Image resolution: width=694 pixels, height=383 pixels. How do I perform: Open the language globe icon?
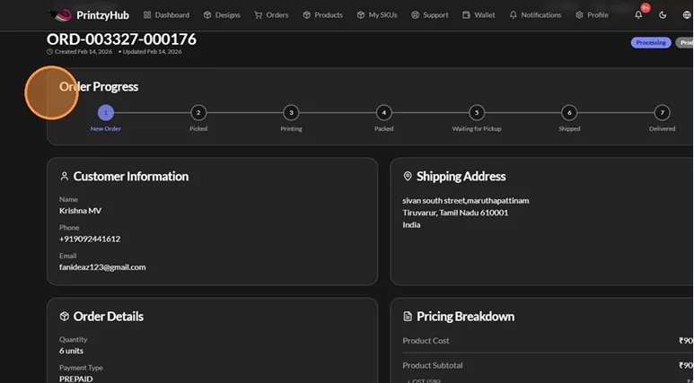687,15
